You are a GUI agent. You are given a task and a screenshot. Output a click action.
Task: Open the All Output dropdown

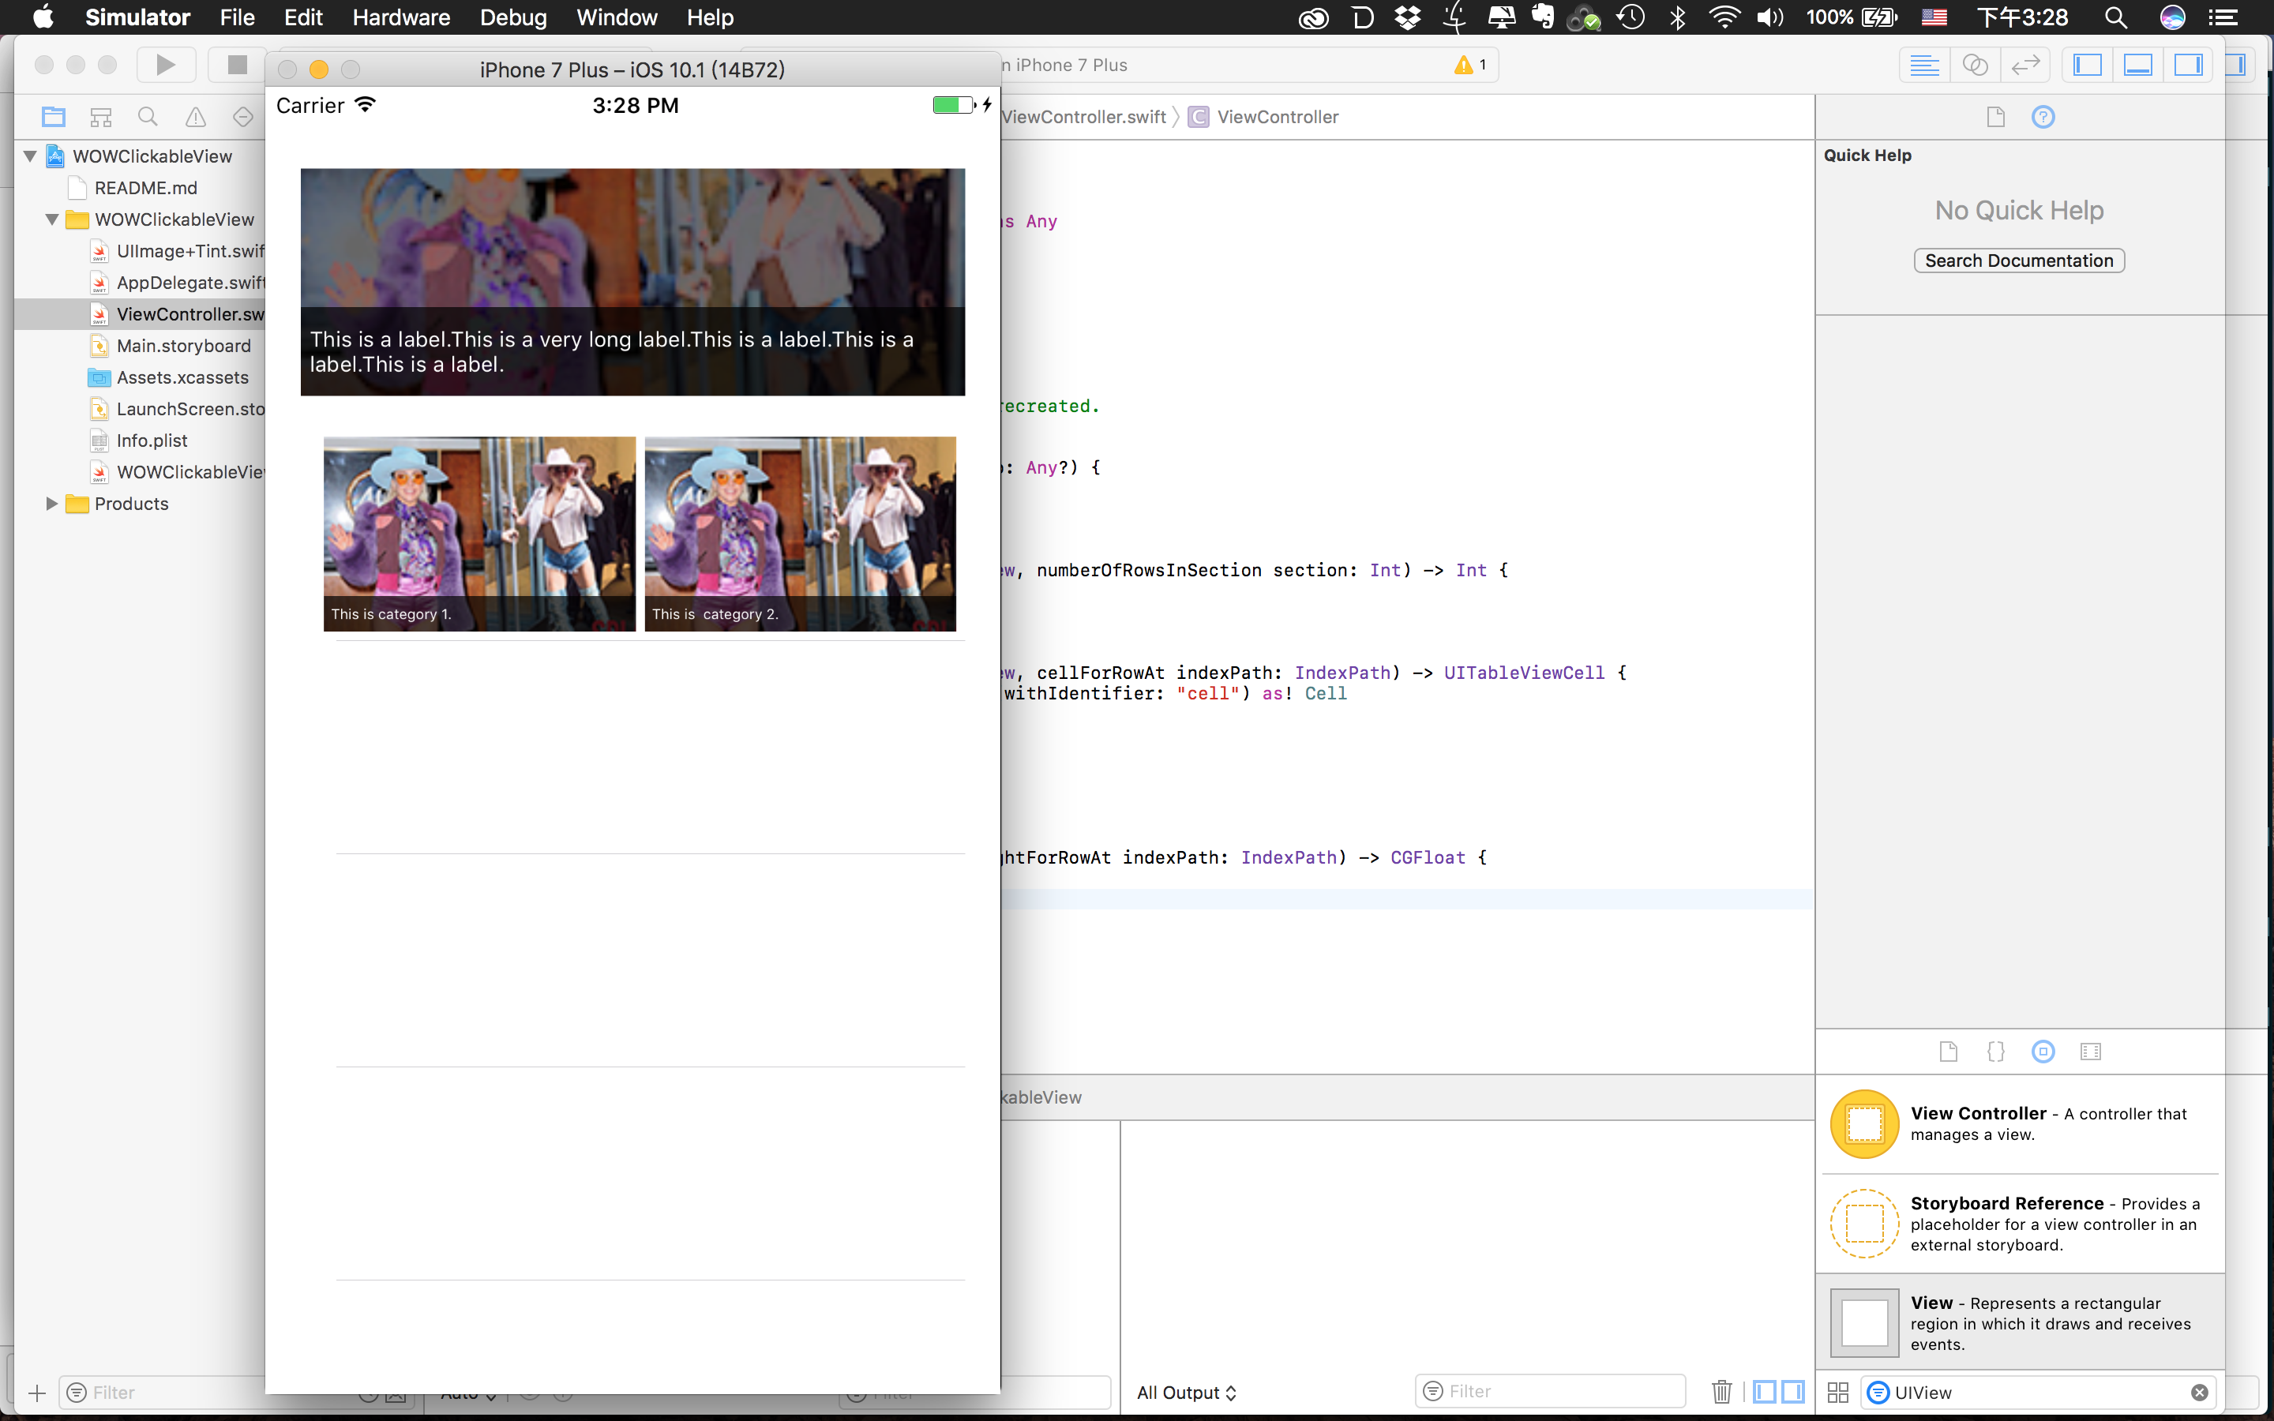pyautogui.click(x=1186, y=1393)
